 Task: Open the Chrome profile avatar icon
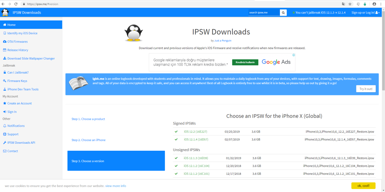pyautogui.click(x=374, y=4)
